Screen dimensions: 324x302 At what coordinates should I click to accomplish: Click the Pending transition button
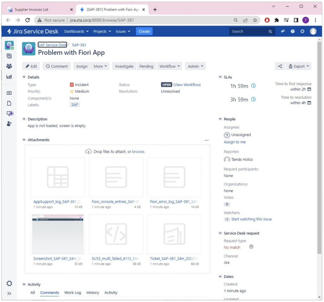pyautogui.click(x=146, y=66)
